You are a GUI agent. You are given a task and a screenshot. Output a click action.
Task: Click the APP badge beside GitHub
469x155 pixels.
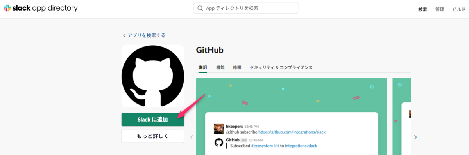click(244, 140)
